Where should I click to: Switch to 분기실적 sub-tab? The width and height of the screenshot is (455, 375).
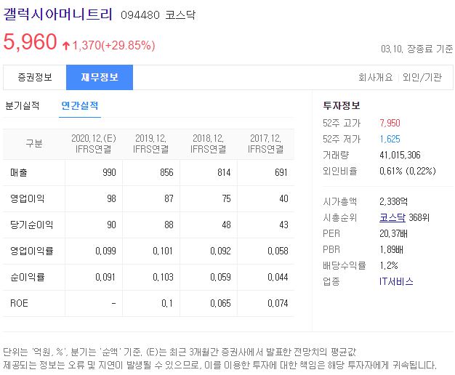tap(23, 105)
